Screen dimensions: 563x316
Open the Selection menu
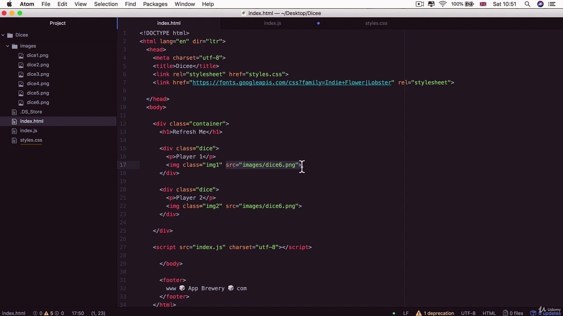click(x=106, y=4)
